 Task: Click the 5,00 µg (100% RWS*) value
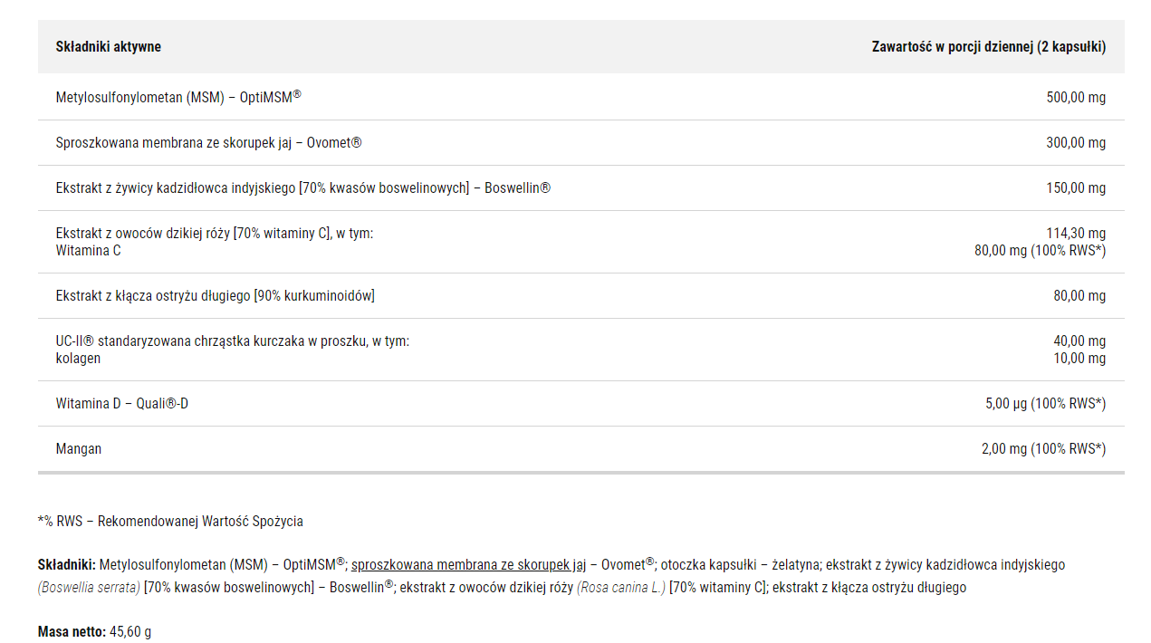[x=1046, y=404]
